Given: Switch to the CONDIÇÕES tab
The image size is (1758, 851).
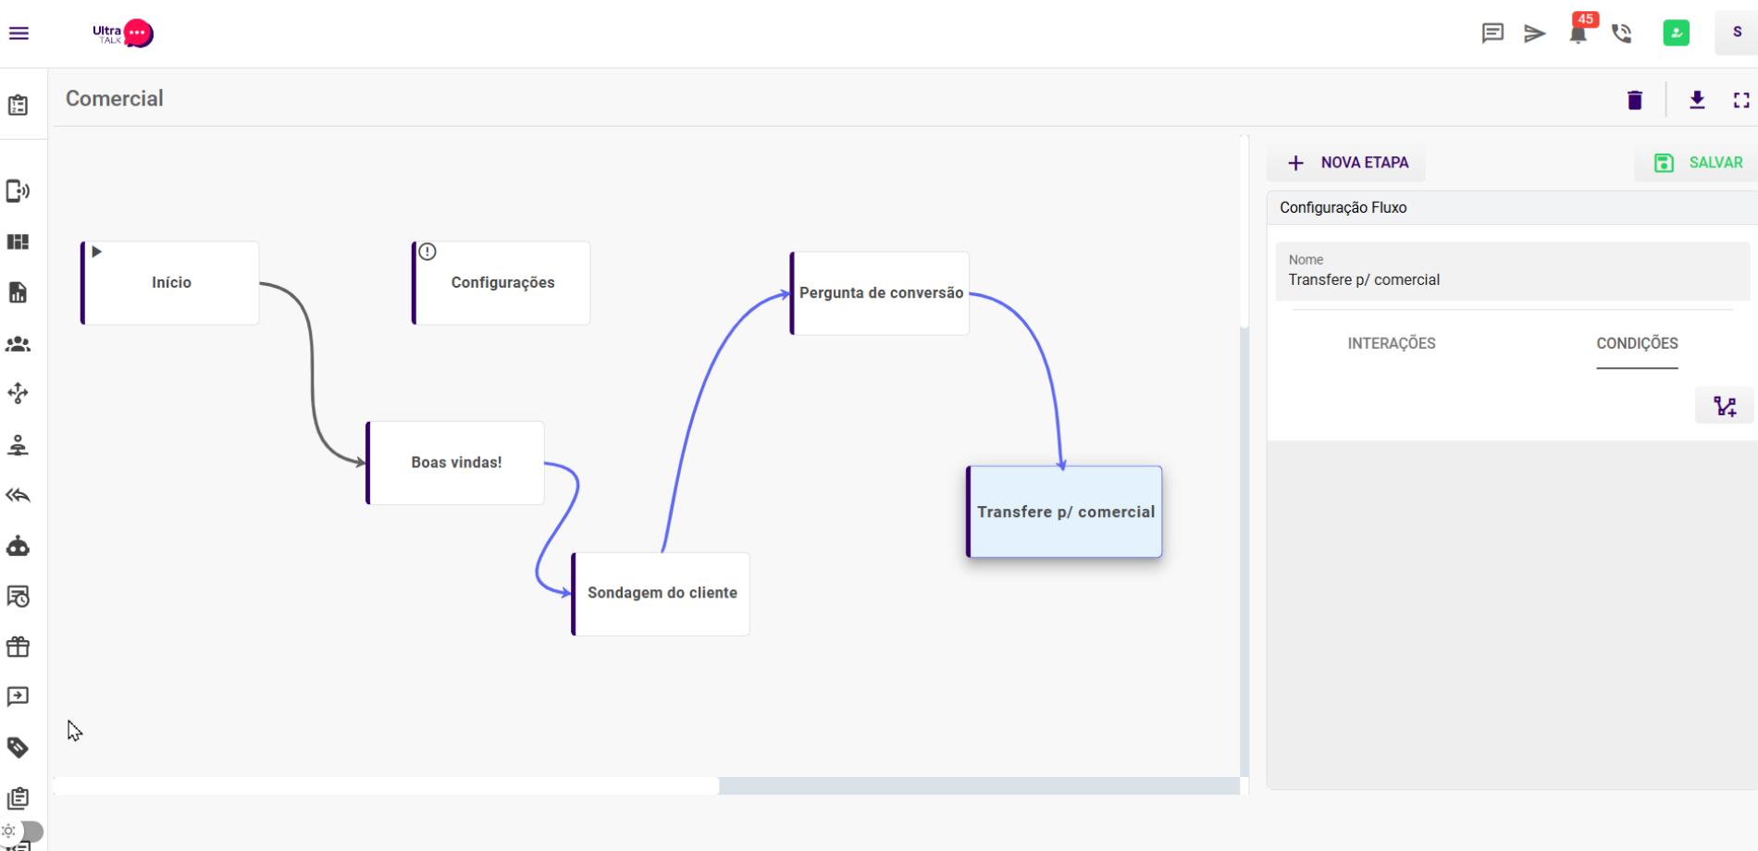Looking at the screenshot, I should (1637, 343).
